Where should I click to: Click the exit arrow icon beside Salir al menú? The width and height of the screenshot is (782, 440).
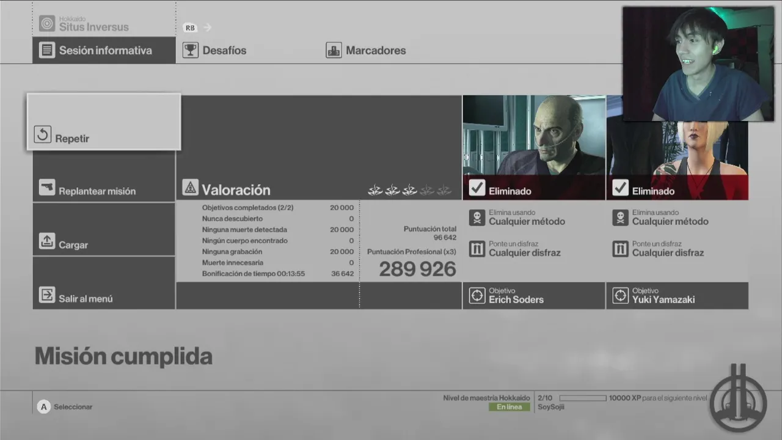point(47,295)
